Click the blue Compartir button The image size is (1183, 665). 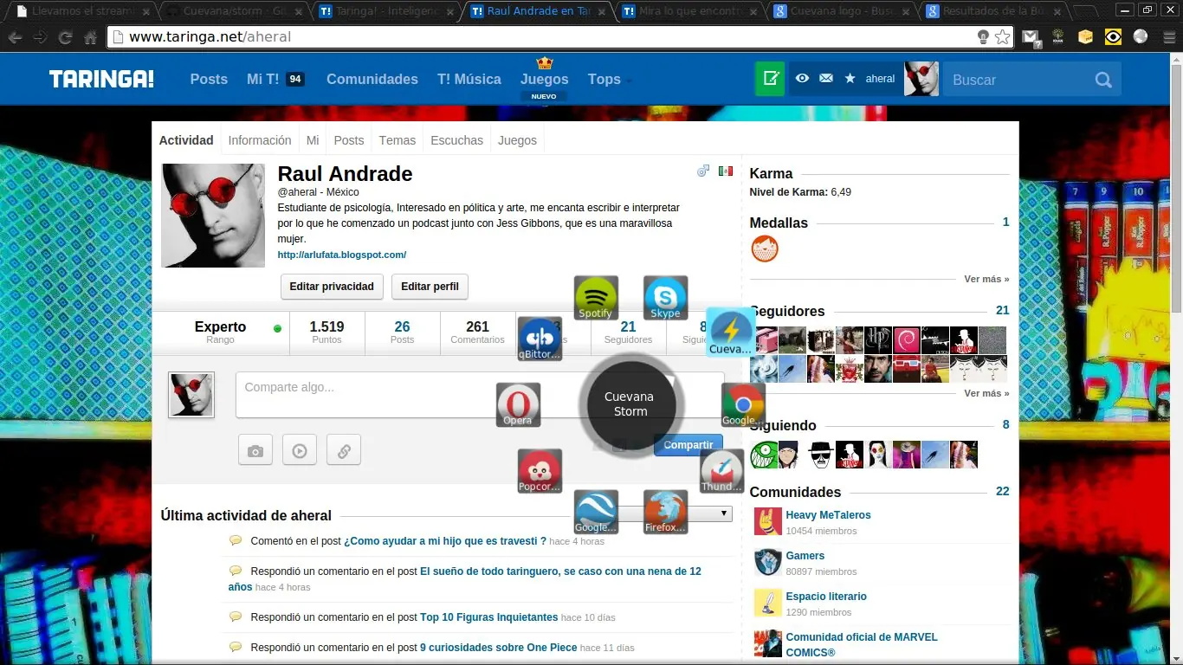(688, 445)
